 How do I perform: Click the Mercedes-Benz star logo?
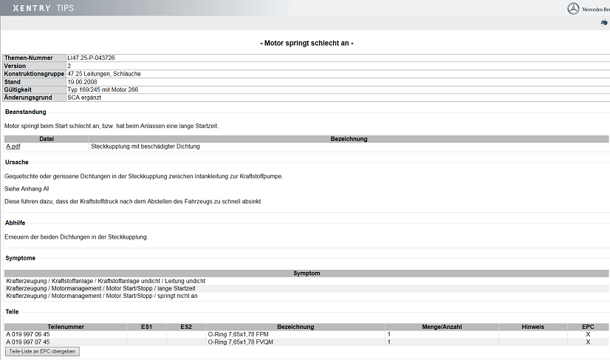(573, 8)
